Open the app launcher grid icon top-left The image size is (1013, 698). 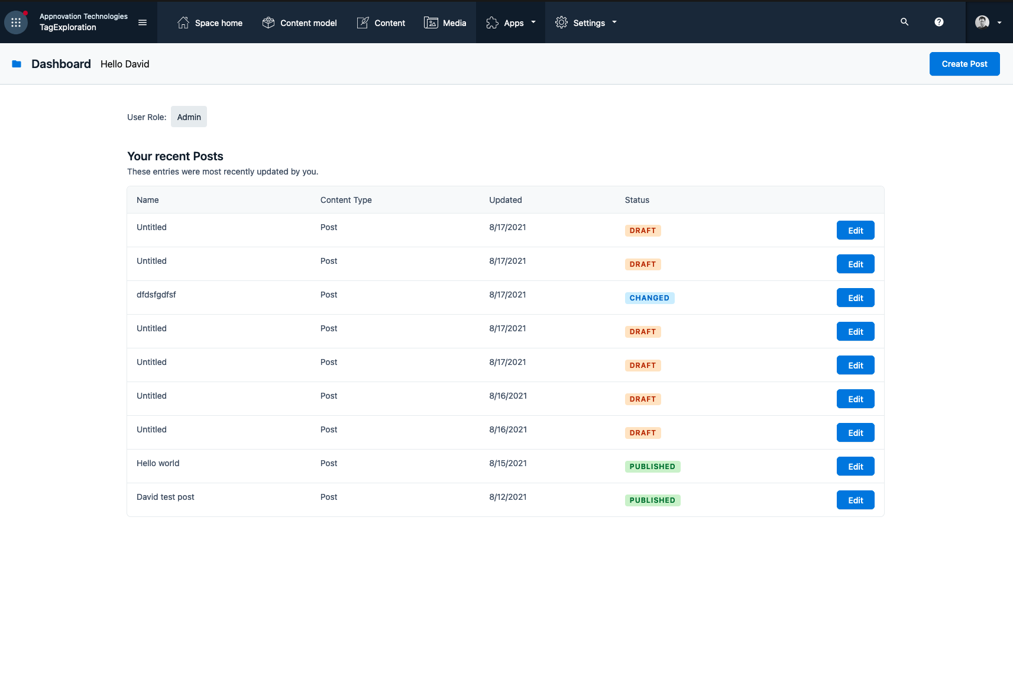tap(16, 22)
